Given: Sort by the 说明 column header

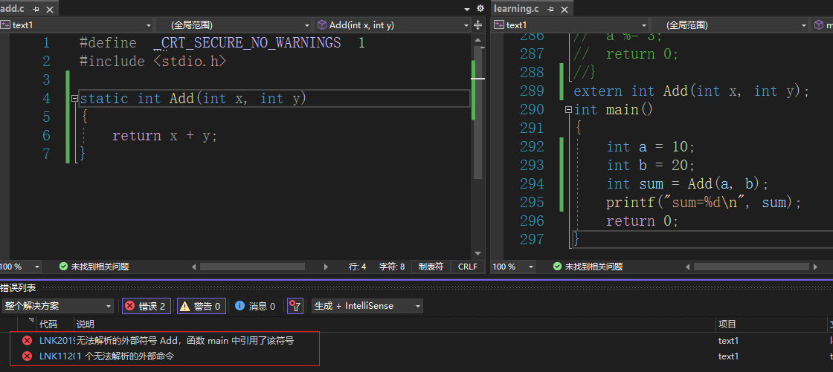Looking at the screenshot, I should pos(85,324).
